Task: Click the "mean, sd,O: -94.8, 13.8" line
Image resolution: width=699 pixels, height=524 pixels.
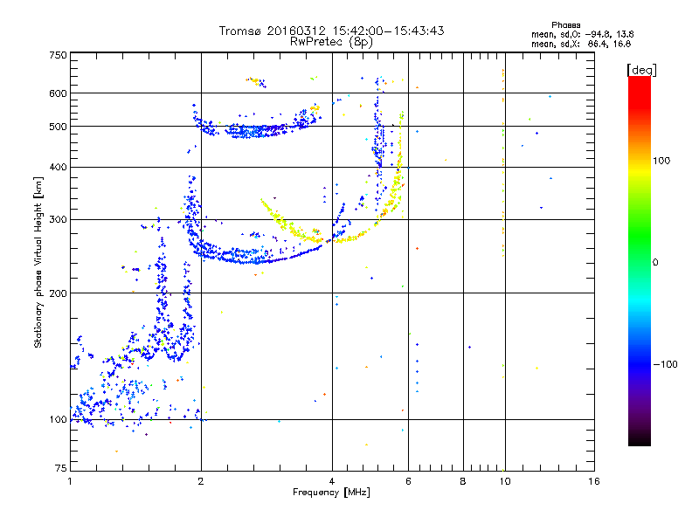Action: [582, 34]
